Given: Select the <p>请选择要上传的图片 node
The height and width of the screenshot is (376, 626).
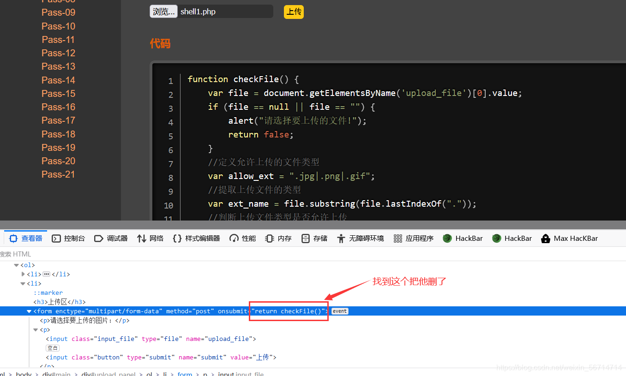Looking at the screenshot, I should tap(85, 321).
